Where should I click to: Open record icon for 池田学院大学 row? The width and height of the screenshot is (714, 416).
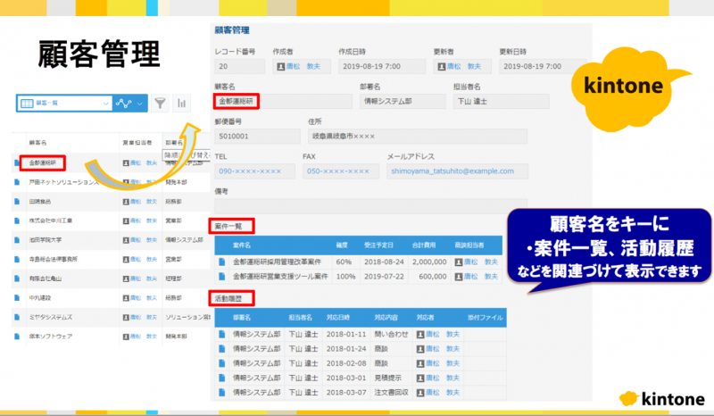(x=17, y=240)
